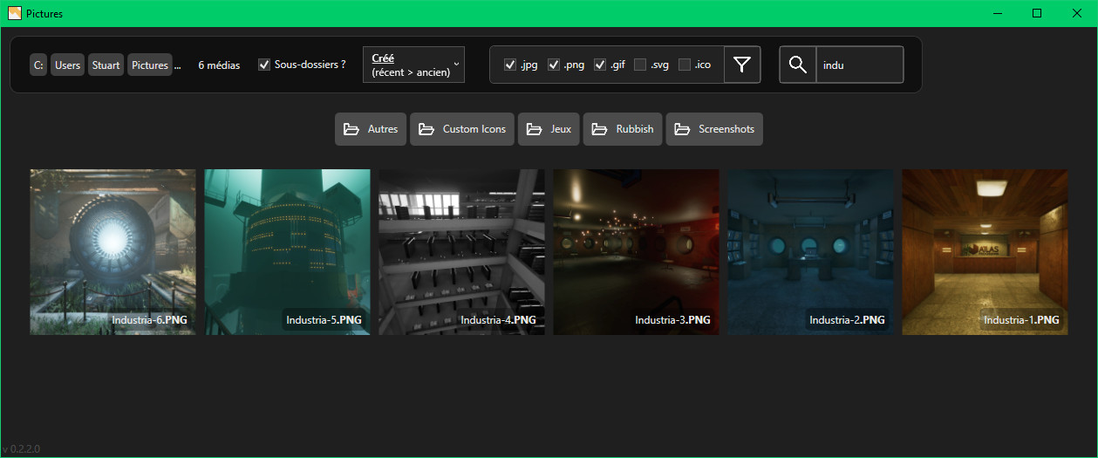
Task: Open the Screenshots subfolder
Action: point(714,129)
